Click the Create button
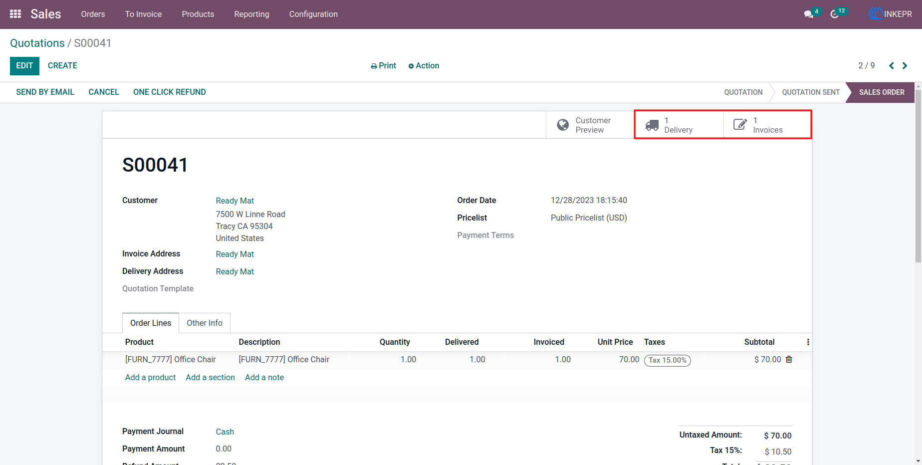The width and height of the screenshot is (922, 465). [62, 66]
